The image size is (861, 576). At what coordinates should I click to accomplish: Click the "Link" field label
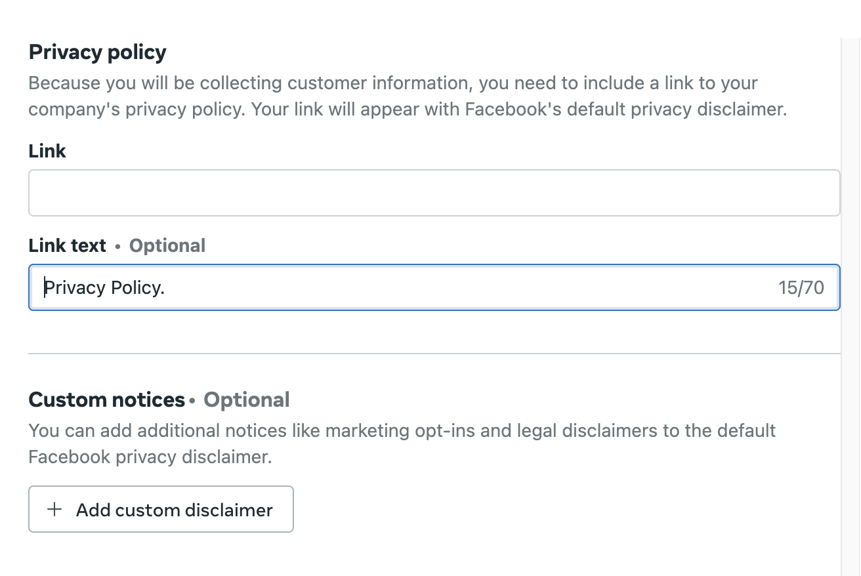click(x=47, y=151)
